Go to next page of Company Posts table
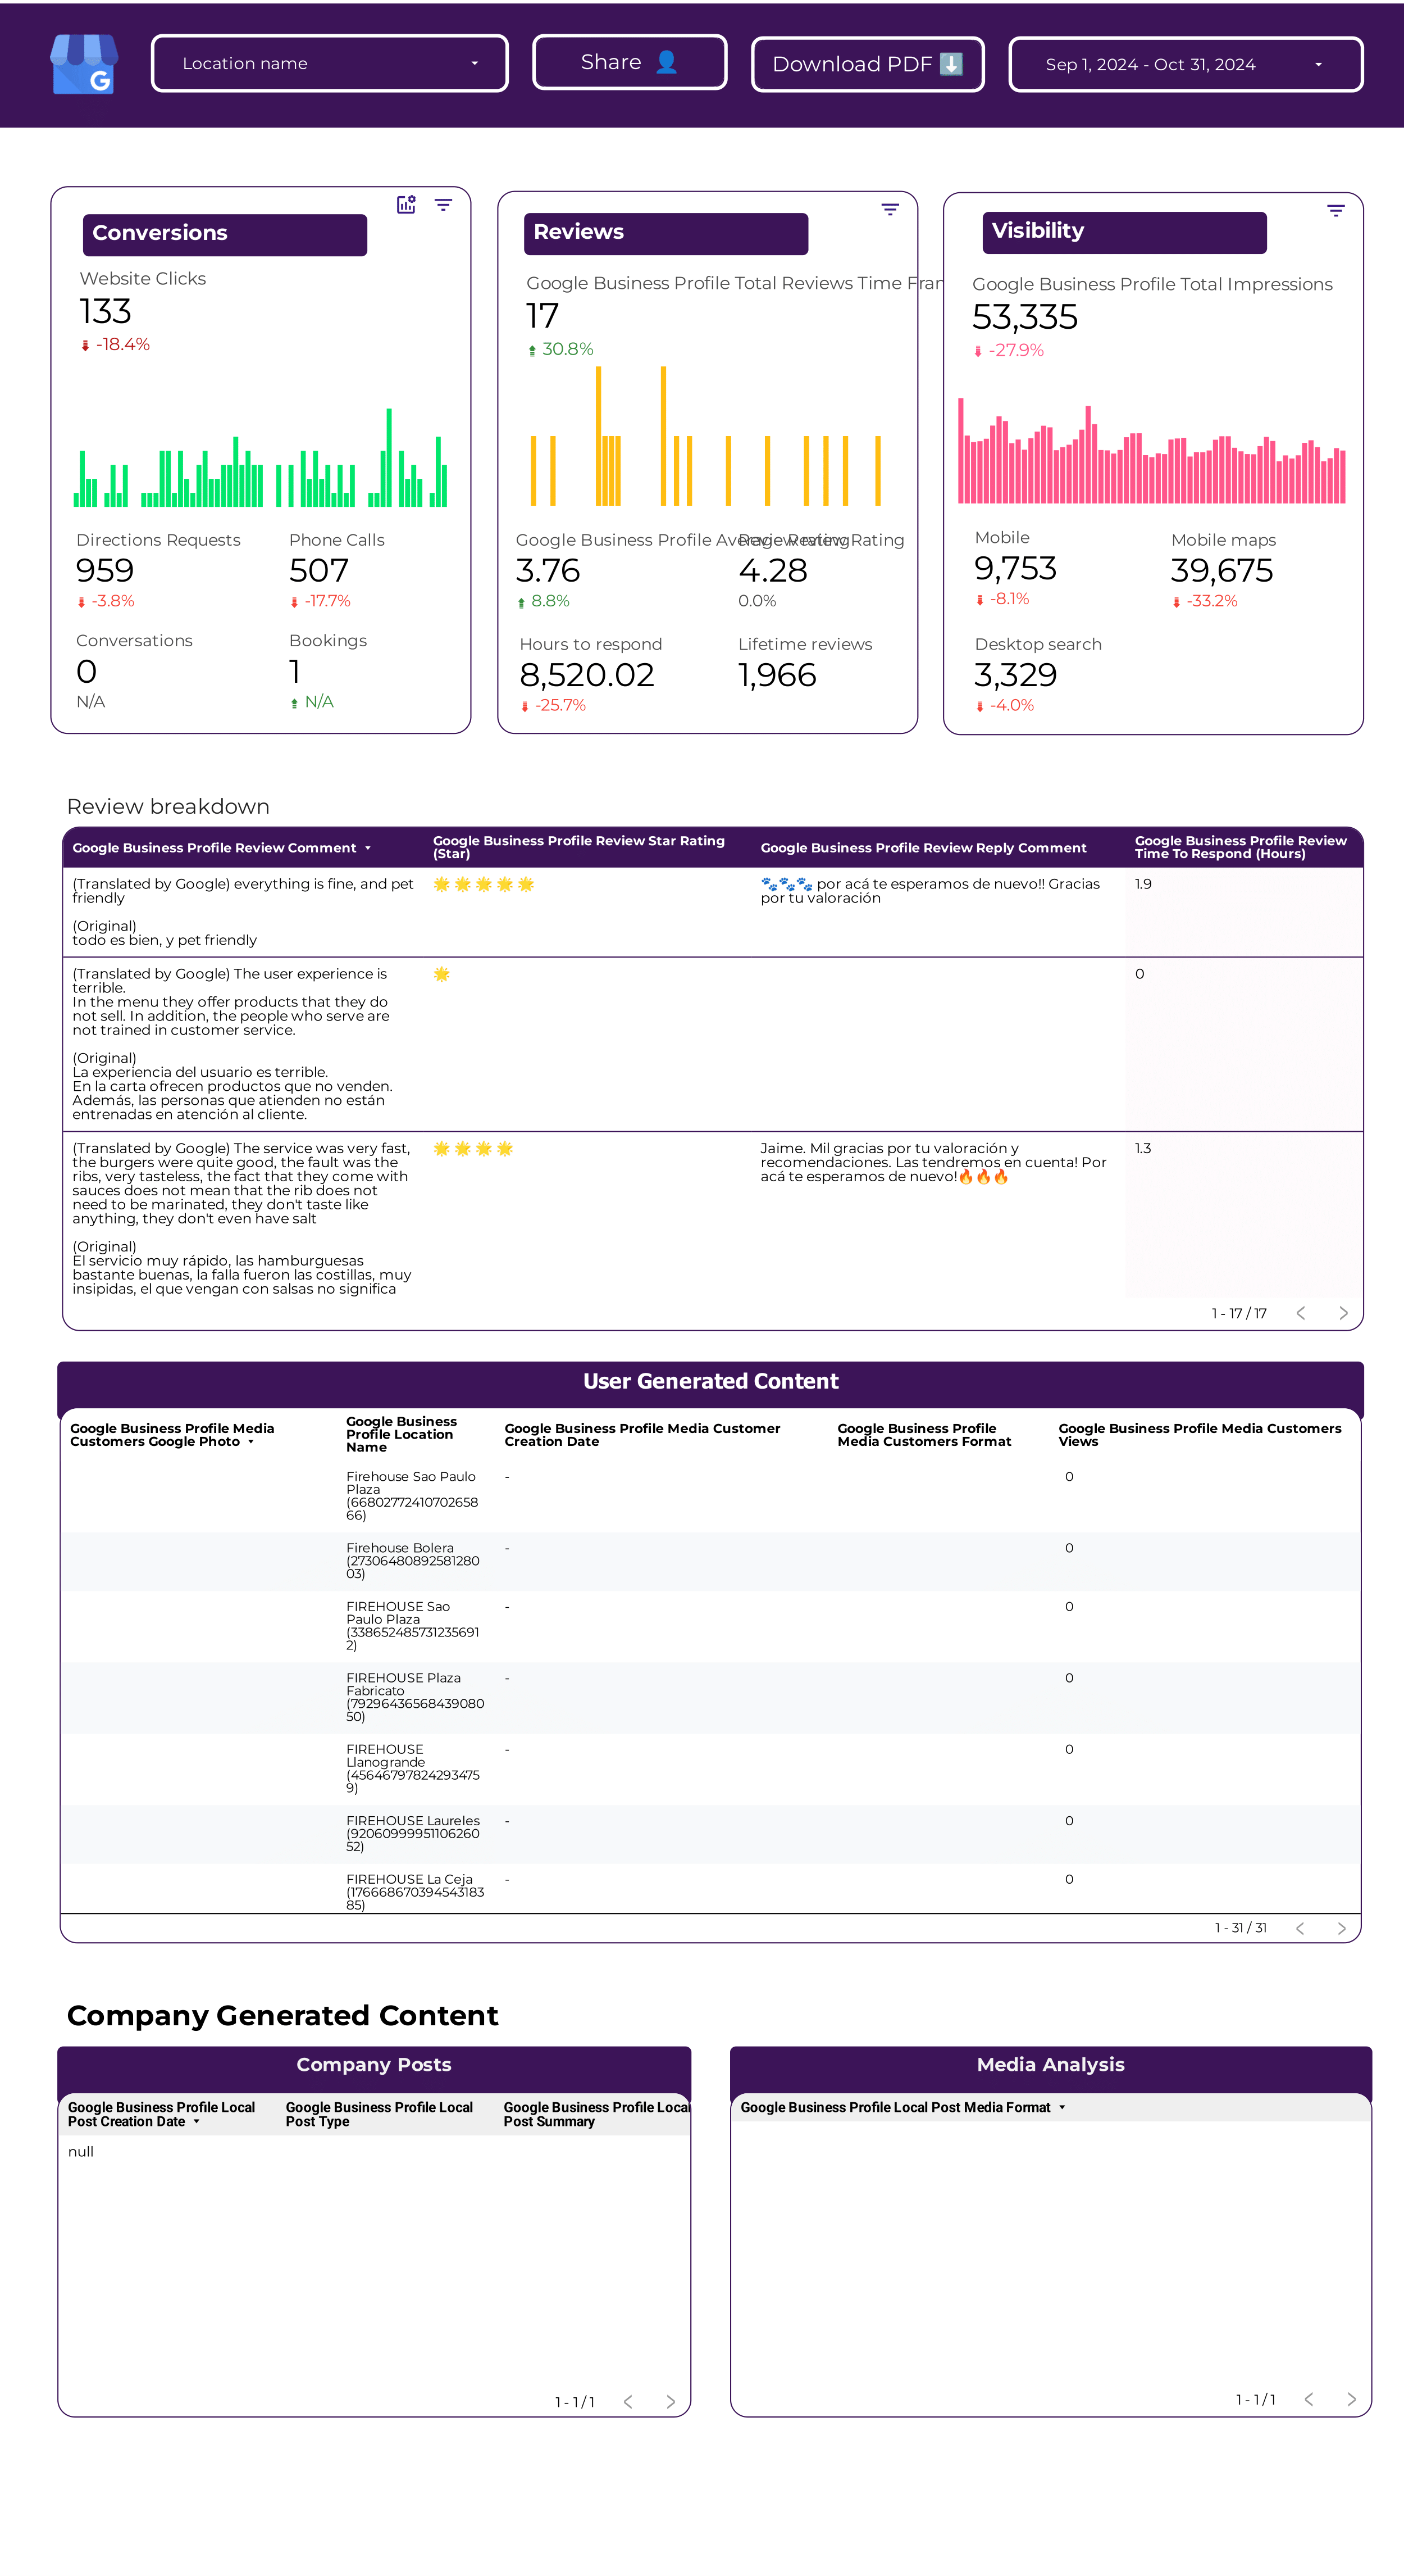 [671, 2401]
